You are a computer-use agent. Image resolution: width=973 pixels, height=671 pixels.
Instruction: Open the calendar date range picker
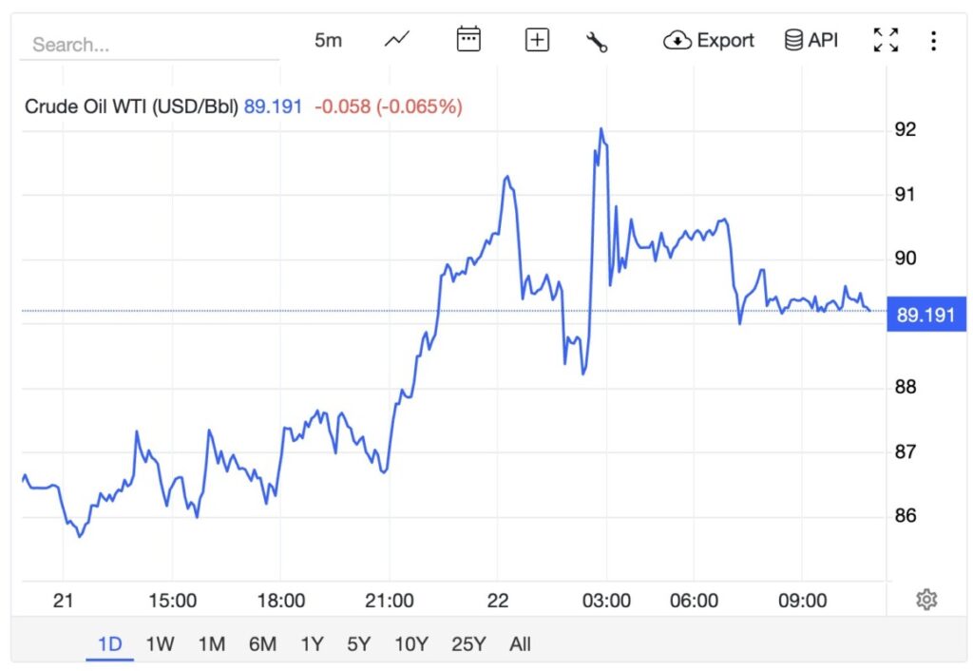(x=468, y=40)
